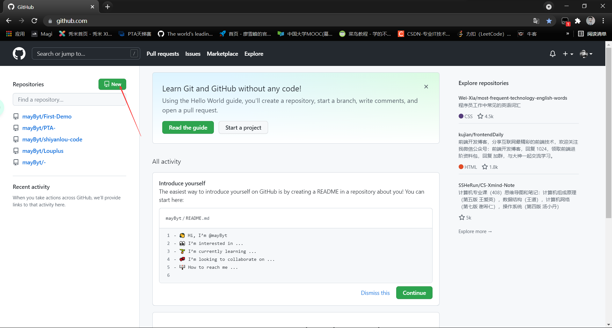Open mayByt/First-Demo repository link
Viewport: 612px width, 328px height.
47,117
